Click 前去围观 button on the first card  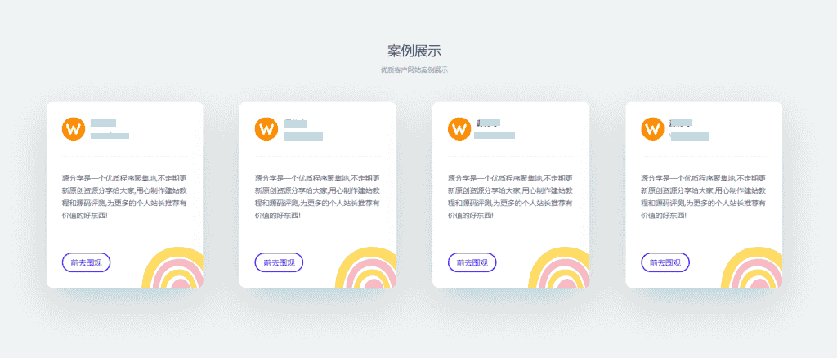[87, 262]
